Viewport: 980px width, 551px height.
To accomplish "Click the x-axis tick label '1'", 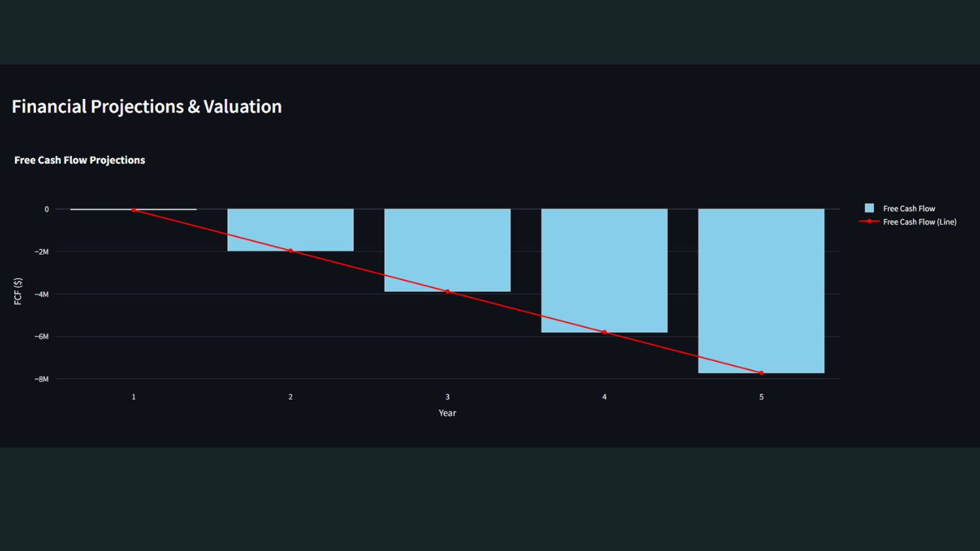I will (x=133, y=397).
